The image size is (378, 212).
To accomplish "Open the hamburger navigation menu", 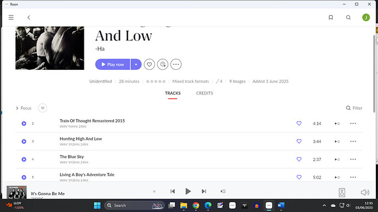I will click(x=11, y=17).
